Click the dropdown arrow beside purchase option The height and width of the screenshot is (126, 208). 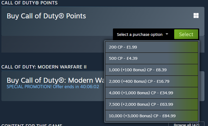167,34
